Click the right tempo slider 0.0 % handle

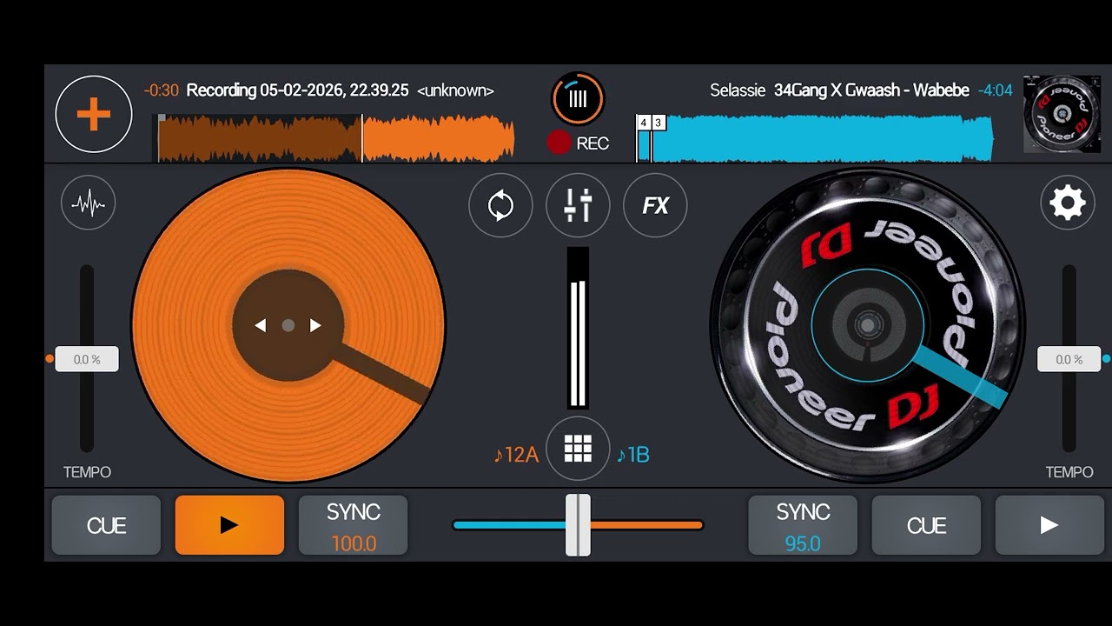point(1069,359)
